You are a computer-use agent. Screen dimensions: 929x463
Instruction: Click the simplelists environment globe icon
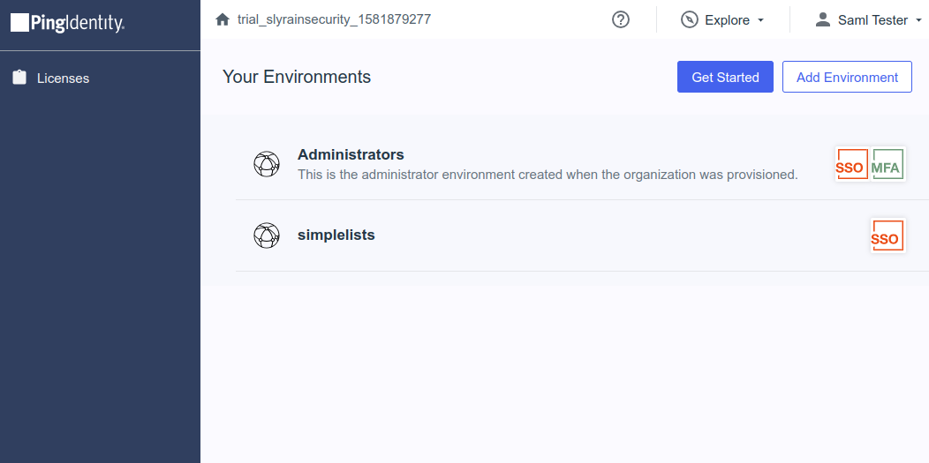click(267, 235)
